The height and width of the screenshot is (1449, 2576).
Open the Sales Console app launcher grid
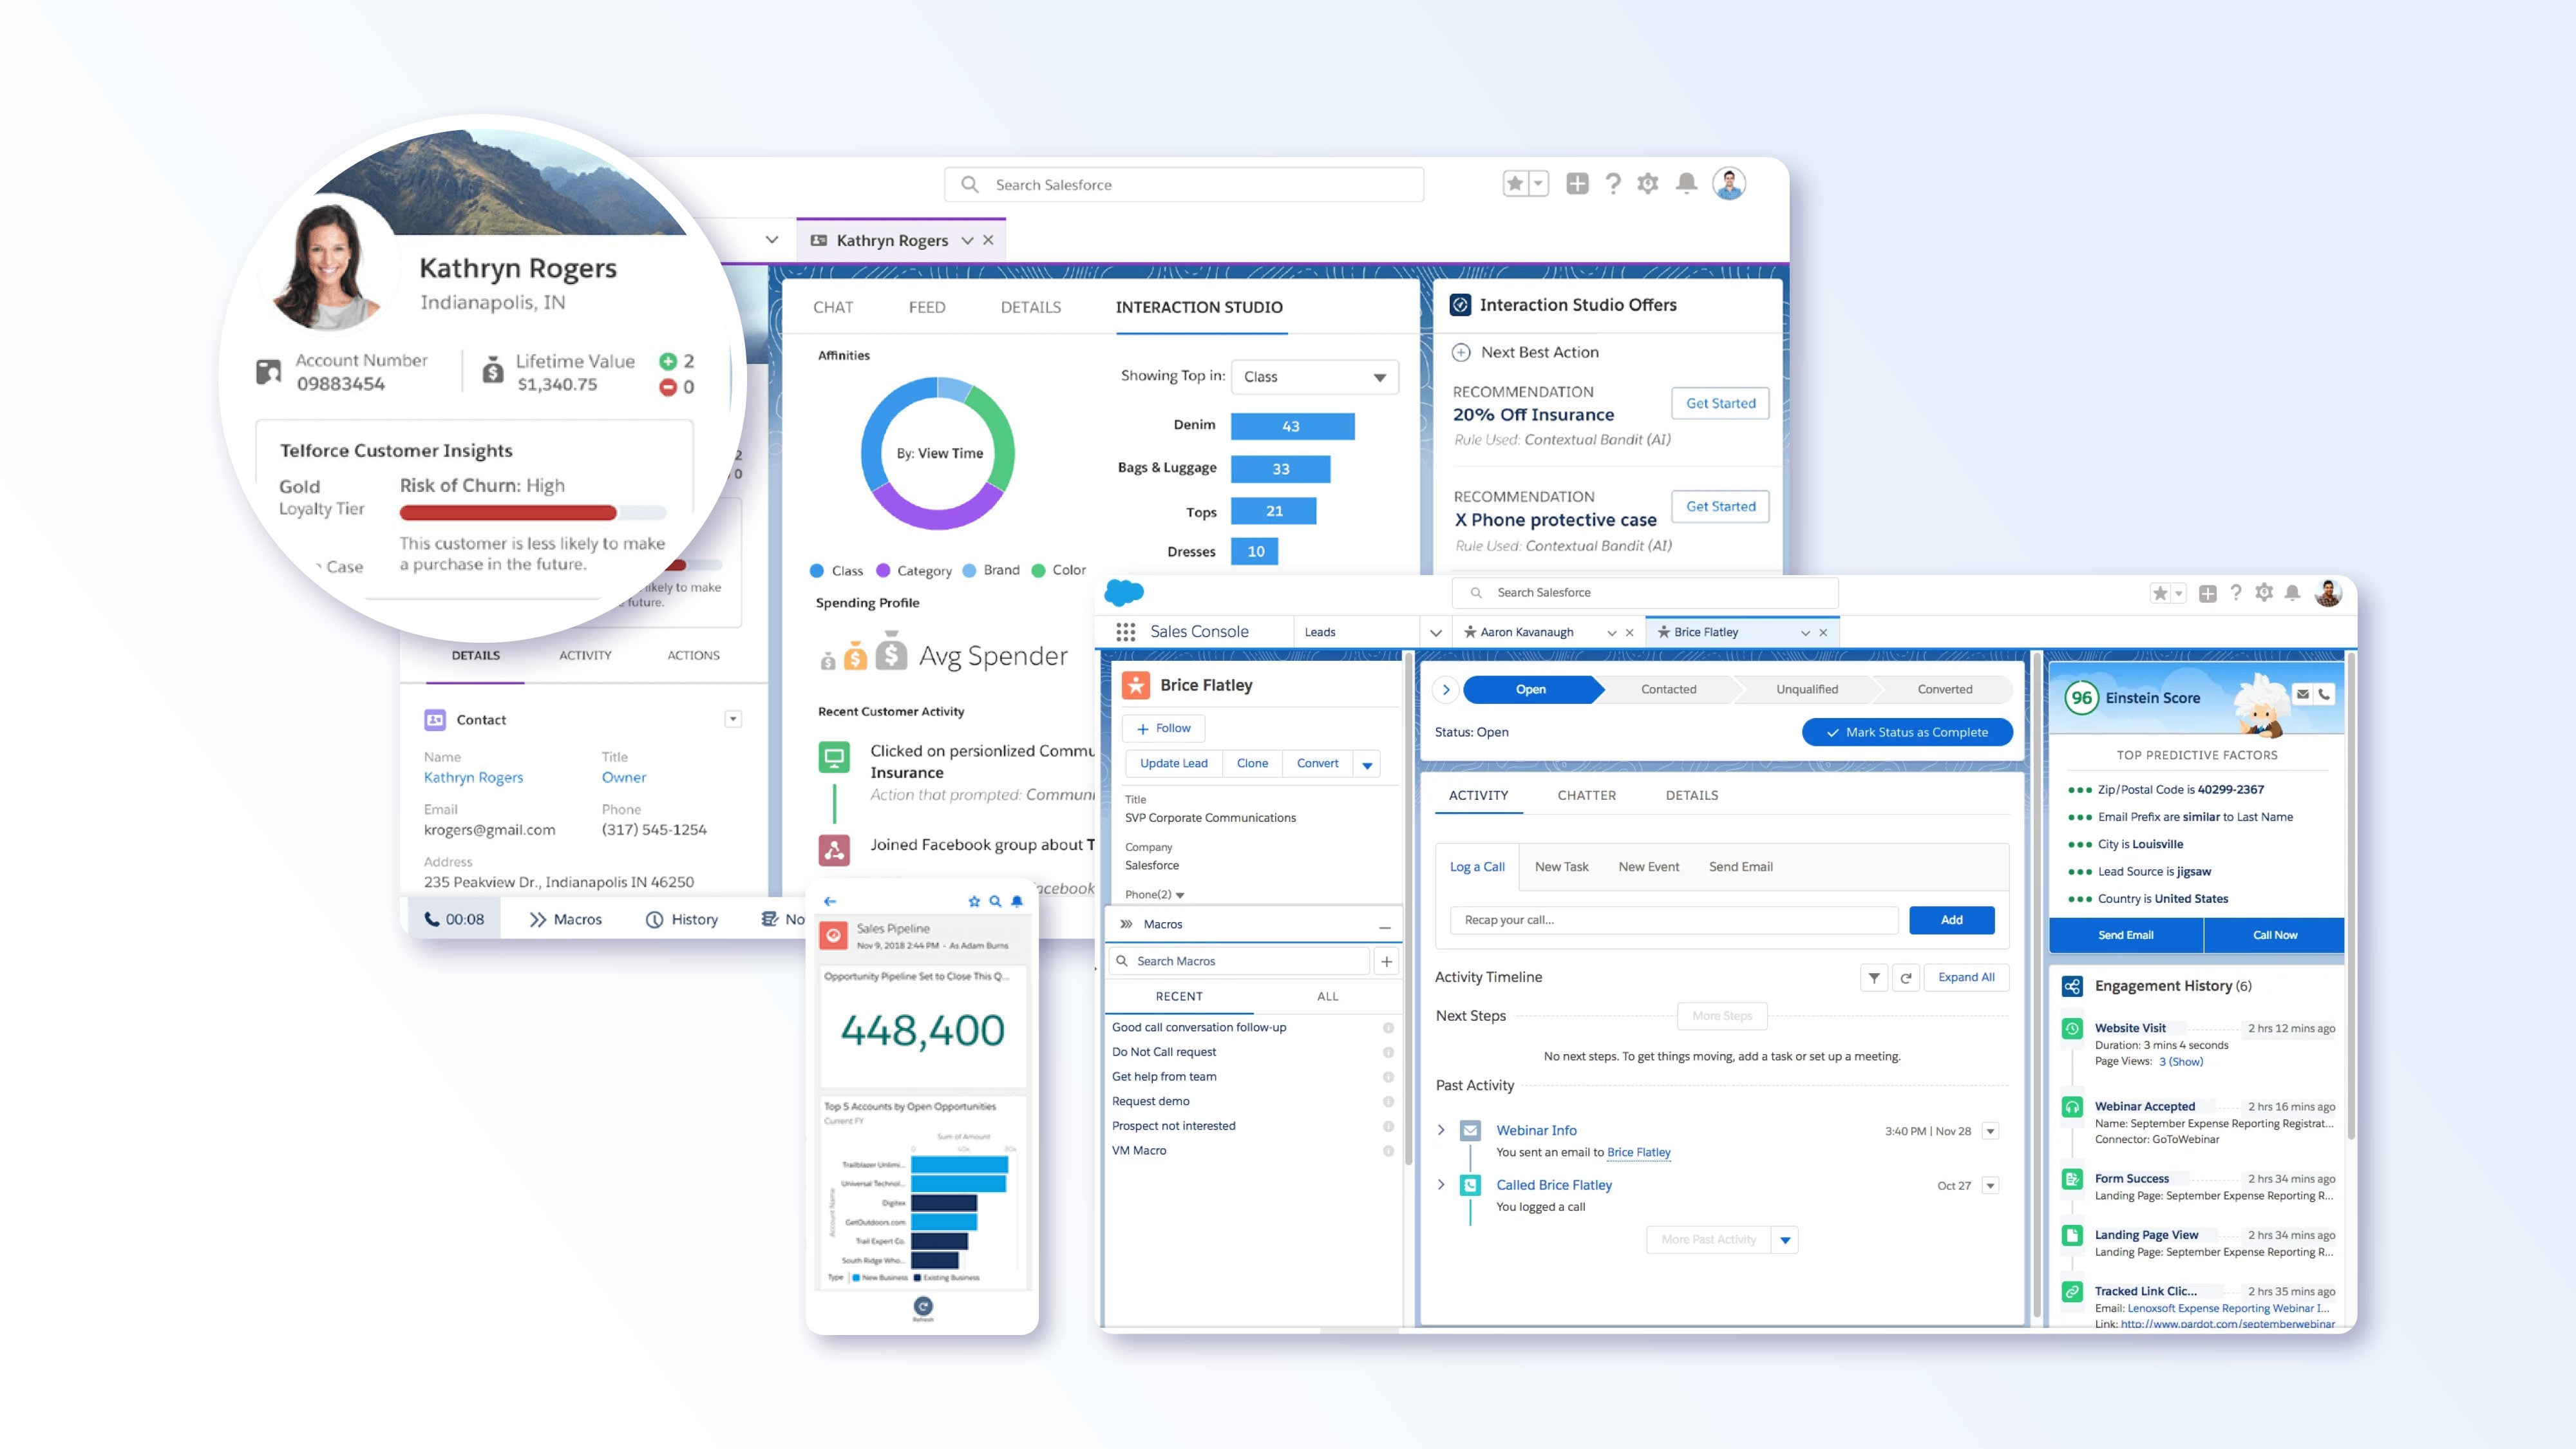pos(1125,632)
